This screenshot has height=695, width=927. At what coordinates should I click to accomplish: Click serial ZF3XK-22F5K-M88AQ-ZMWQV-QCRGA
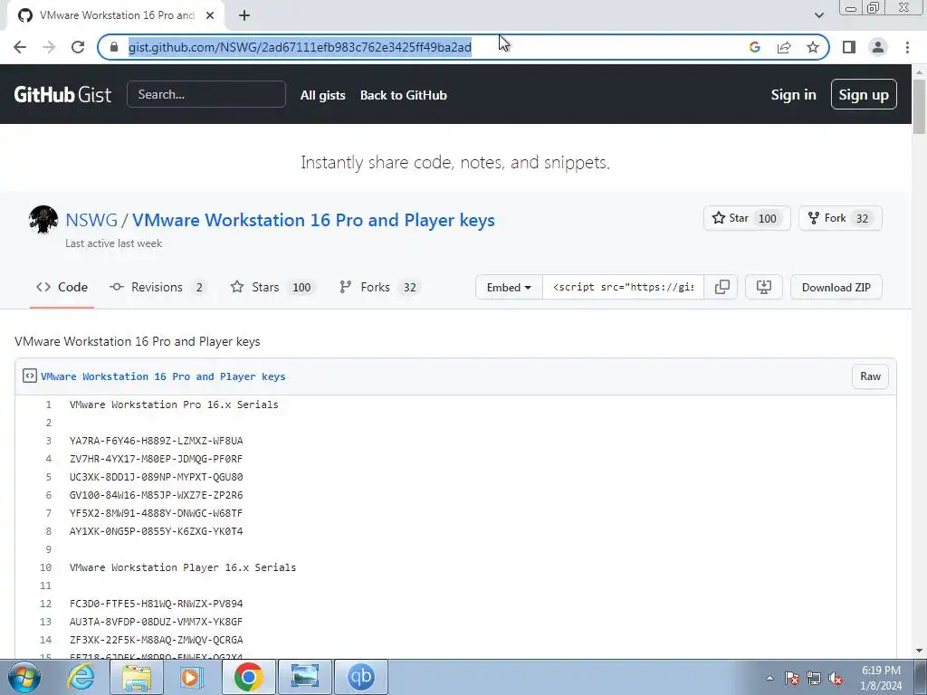[x=156, y=640]
